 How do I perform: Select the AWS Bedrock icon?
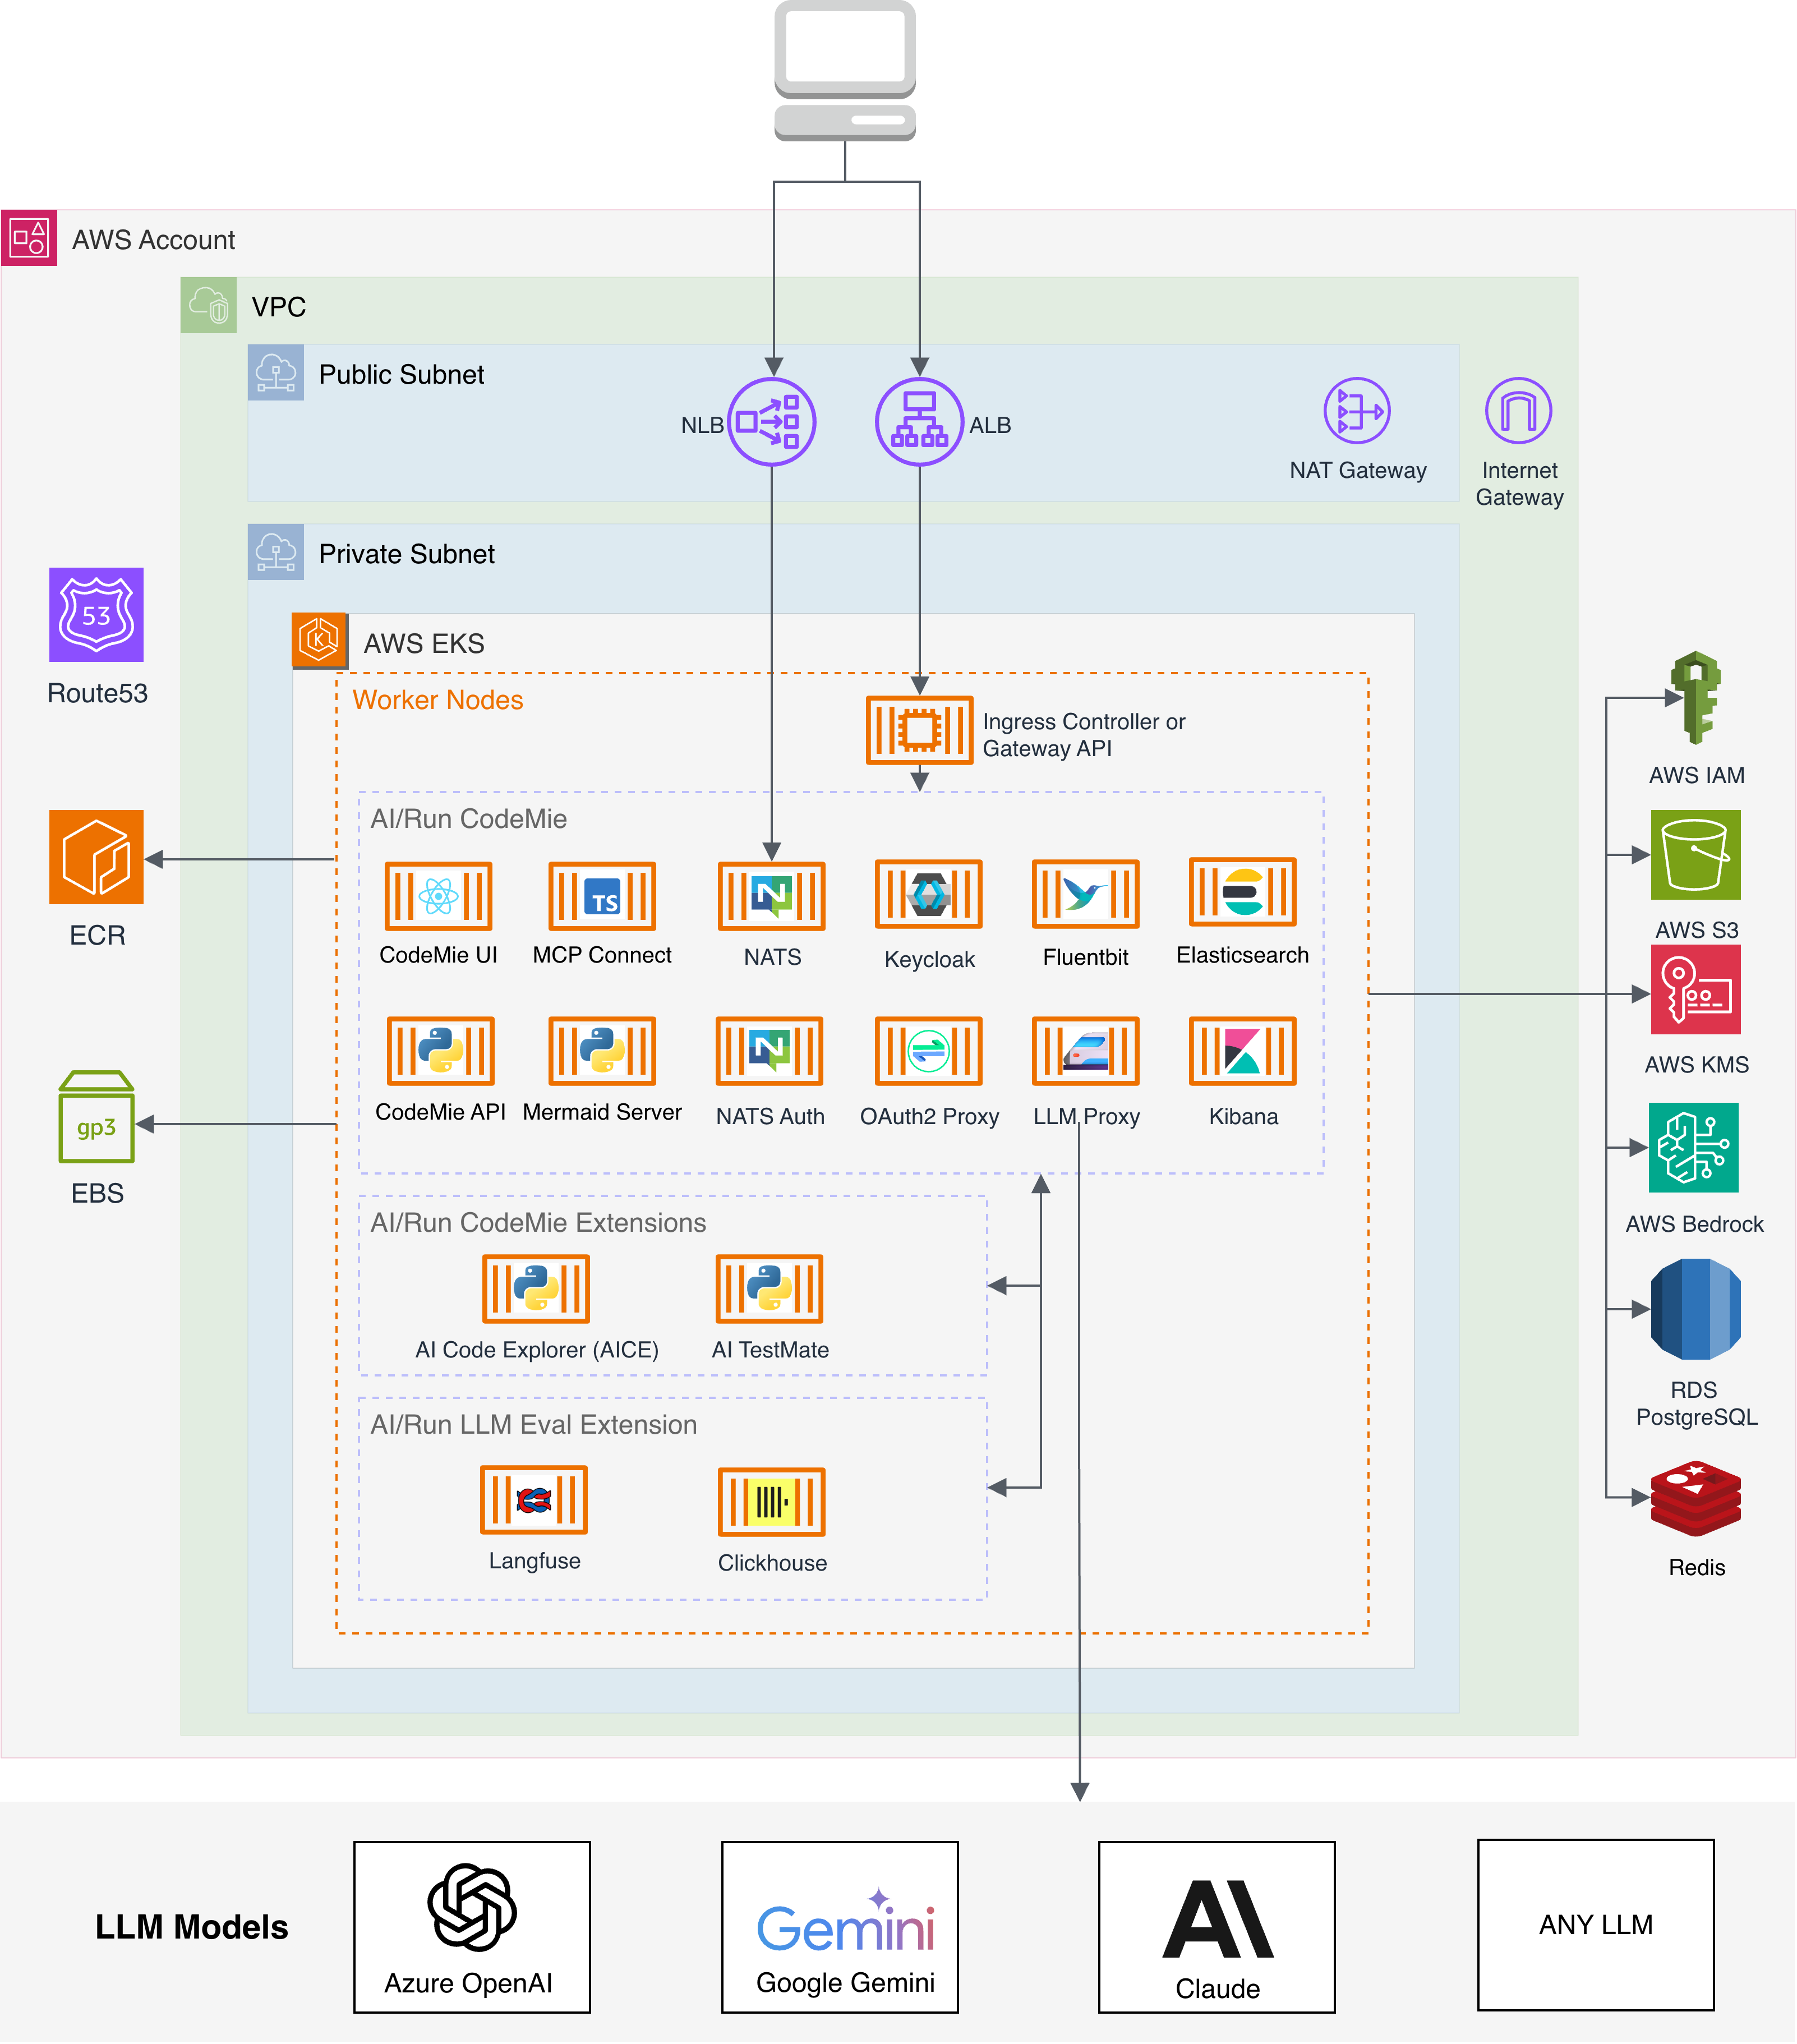point(1694,1148)
